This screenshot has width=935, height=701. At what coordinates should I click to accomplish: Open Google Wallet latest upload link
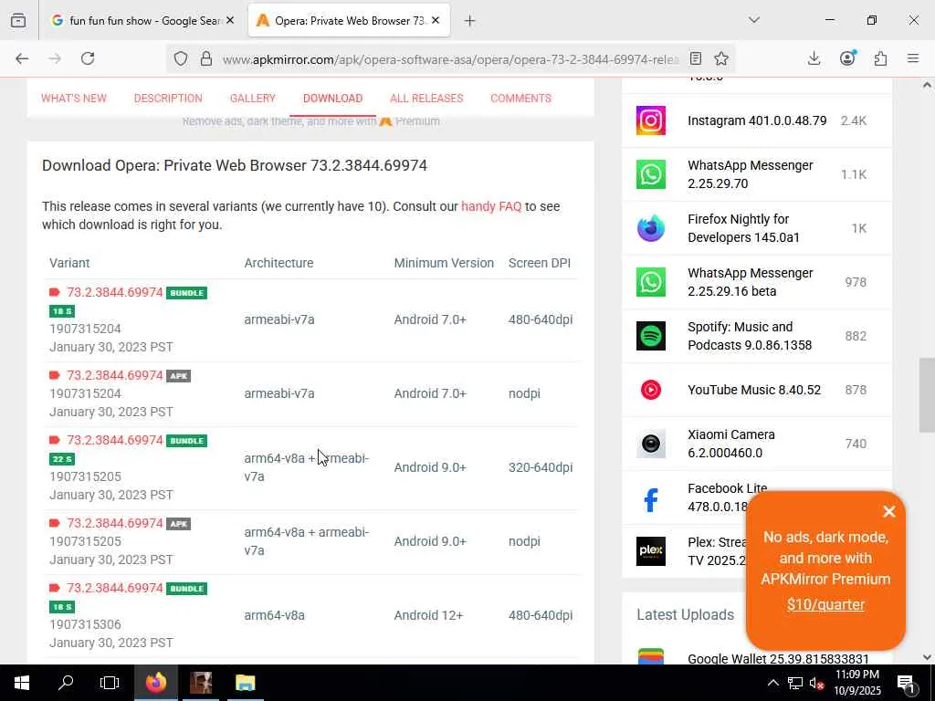(x=778, y=659)
